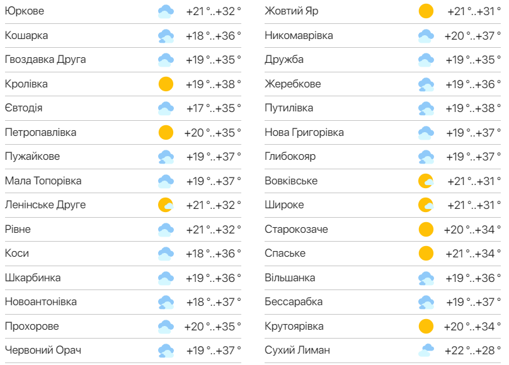509x365 pixels.
Task: Click the partly cloudy icon near Ленінське Друге
Action: click(165, 205)
